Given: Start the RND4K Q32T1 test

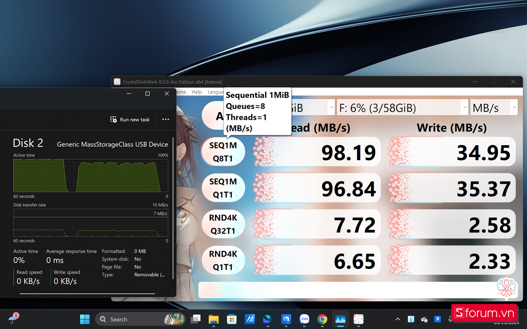Looking at the screenshot, I should tap(223, 224).
